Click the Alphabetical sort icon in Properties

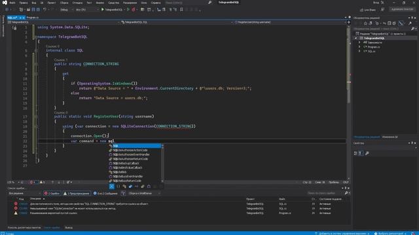(x=361, y=153)
